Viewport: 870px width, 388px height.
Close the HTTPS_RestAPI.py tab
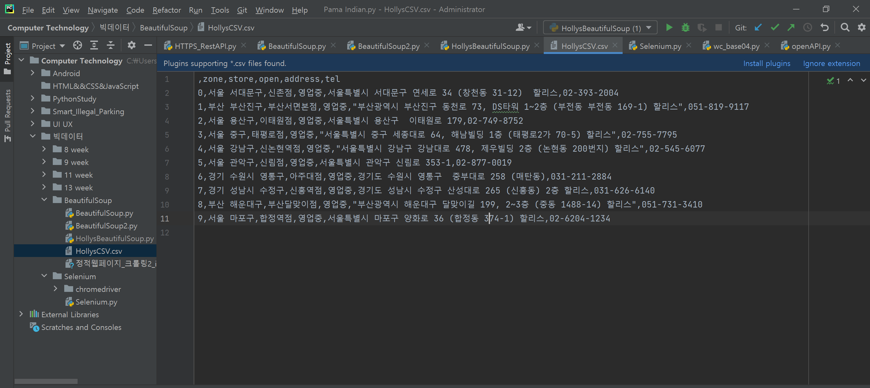[244, 45]
